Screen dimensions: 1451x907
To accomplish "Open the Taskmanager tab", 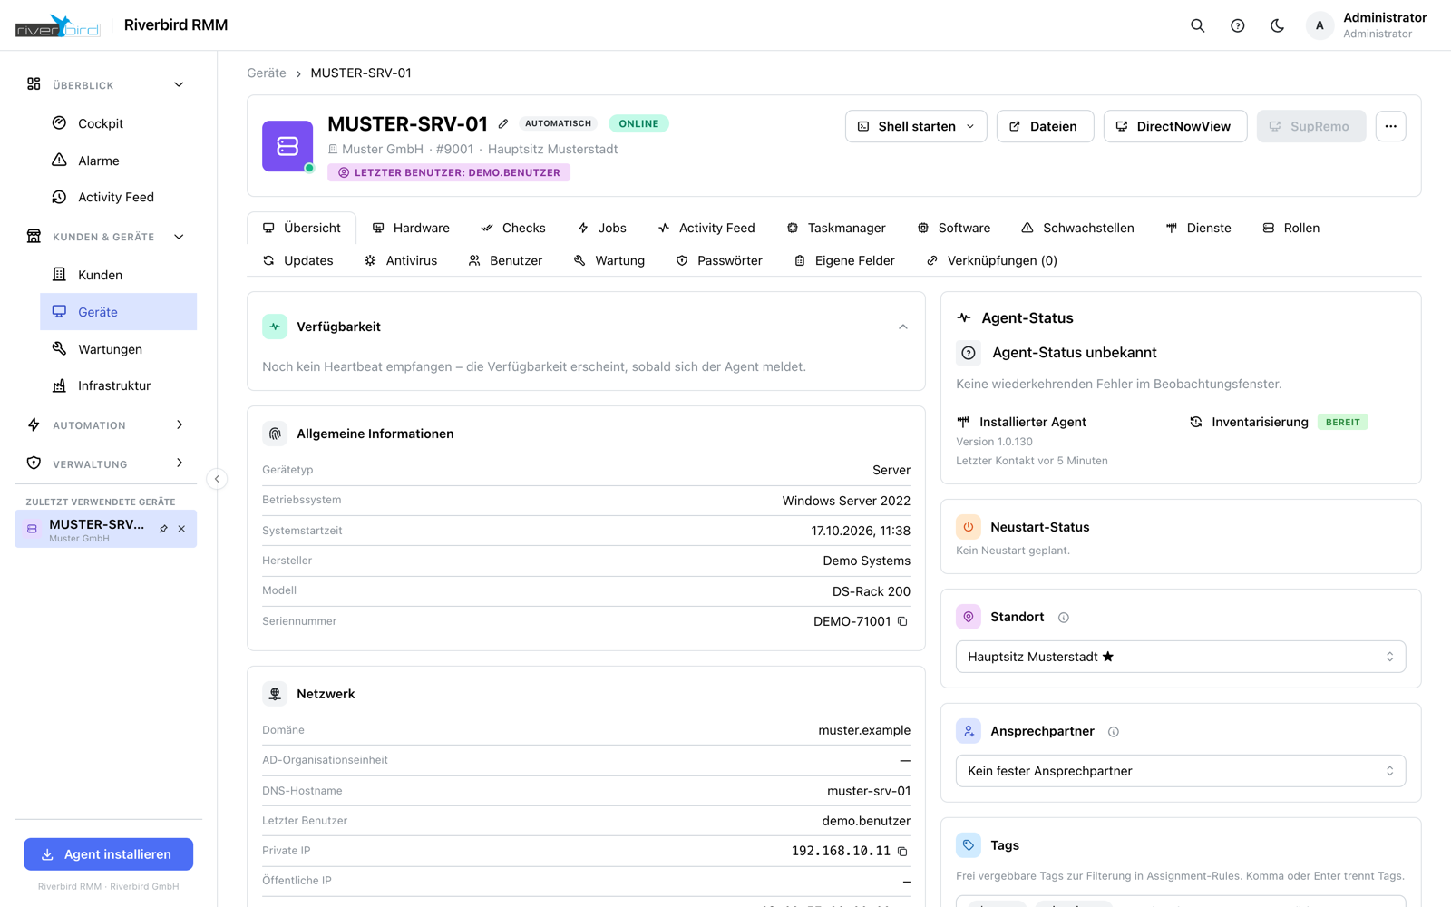I will [836, 228].
